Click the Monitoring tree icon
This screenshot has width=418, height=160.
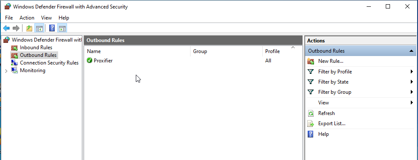[14, 70]
